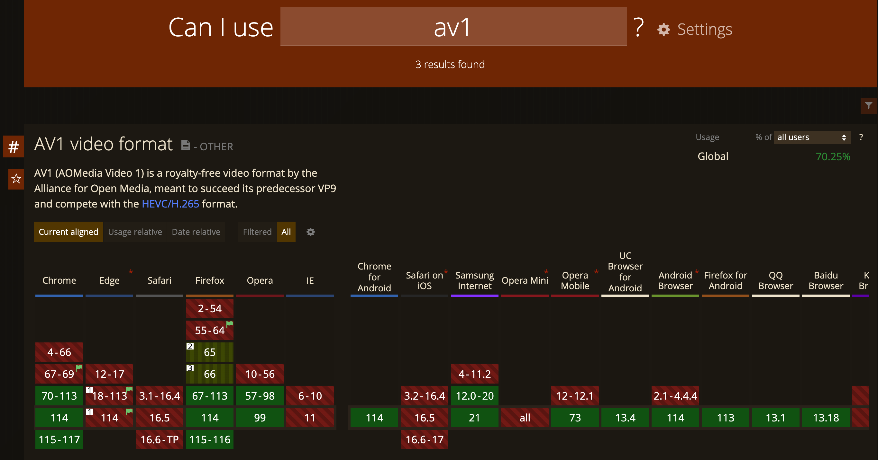Select Firefox 2-54 version cell
The height and width of the screenshot is (460, 878).
click(x=210, y=308)
